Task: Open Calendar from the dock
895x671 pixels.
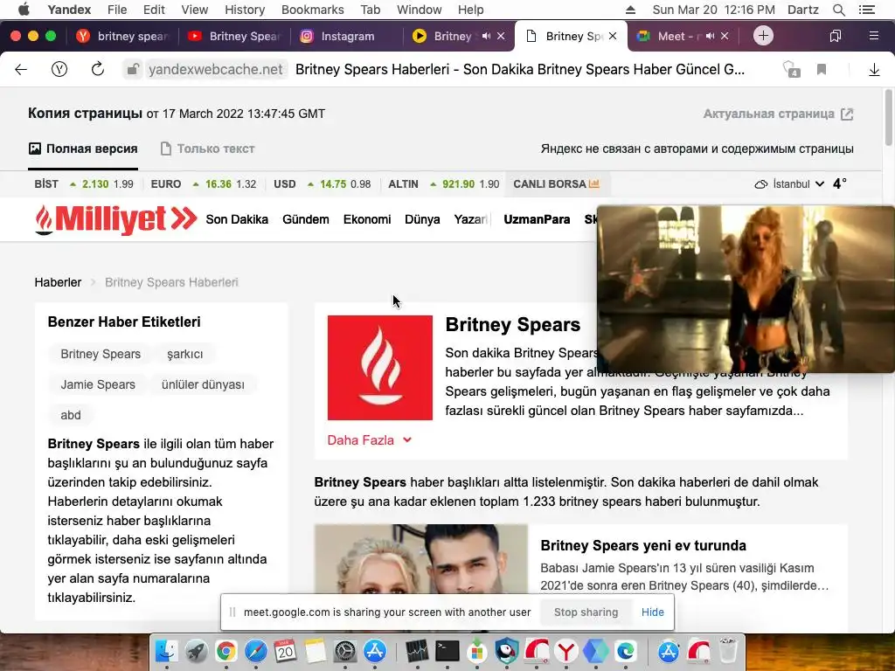Action: click(x=286, y=651)
